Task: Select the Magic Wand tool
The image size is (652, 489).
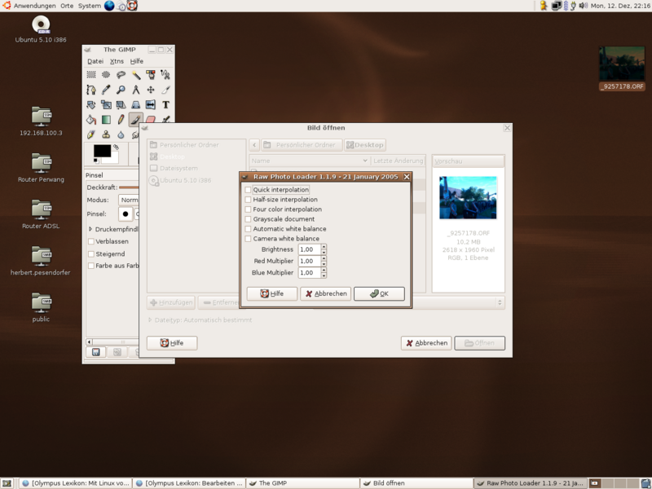Action: tap(136, 75)
